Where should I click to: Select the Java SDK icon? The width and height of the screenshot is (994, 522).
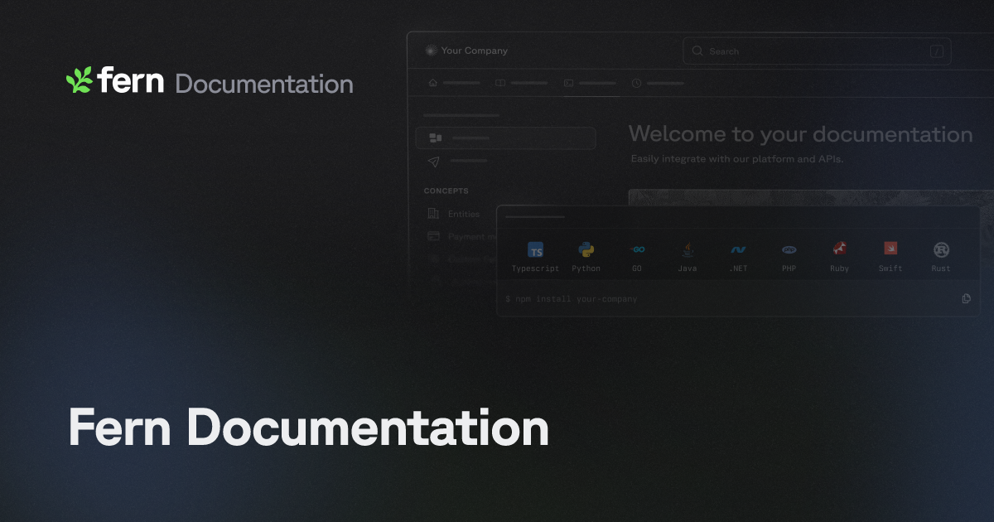(x=688, y=249)
